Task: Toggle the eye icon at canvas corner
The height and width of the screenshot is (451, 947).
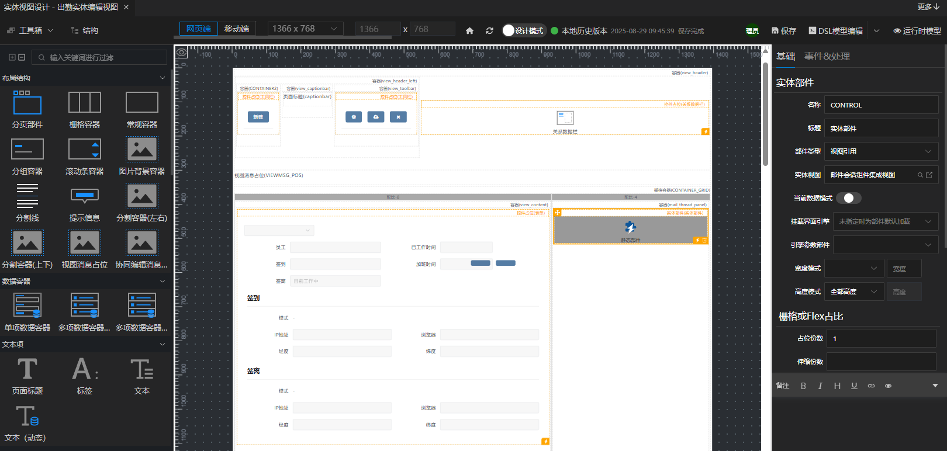Action: [182, 53]
